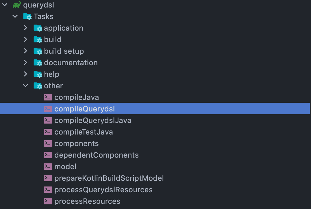Click the task icon beside components

(48, 143)
